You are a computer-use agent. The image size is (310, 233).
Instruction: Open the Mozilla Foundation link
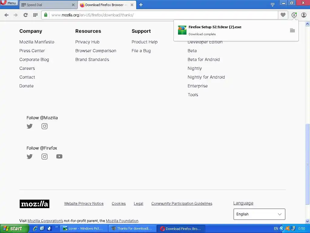point(122,221)
